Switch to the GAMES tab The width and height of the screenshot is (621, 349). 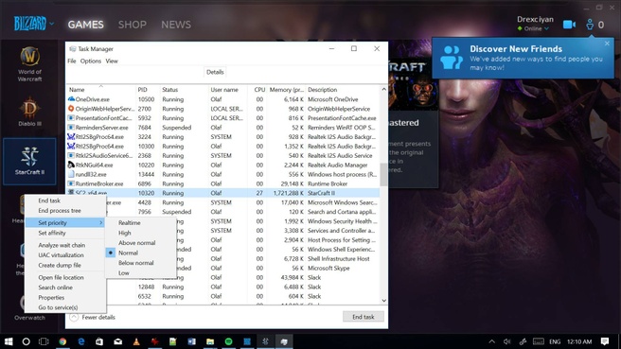[85, 25]
